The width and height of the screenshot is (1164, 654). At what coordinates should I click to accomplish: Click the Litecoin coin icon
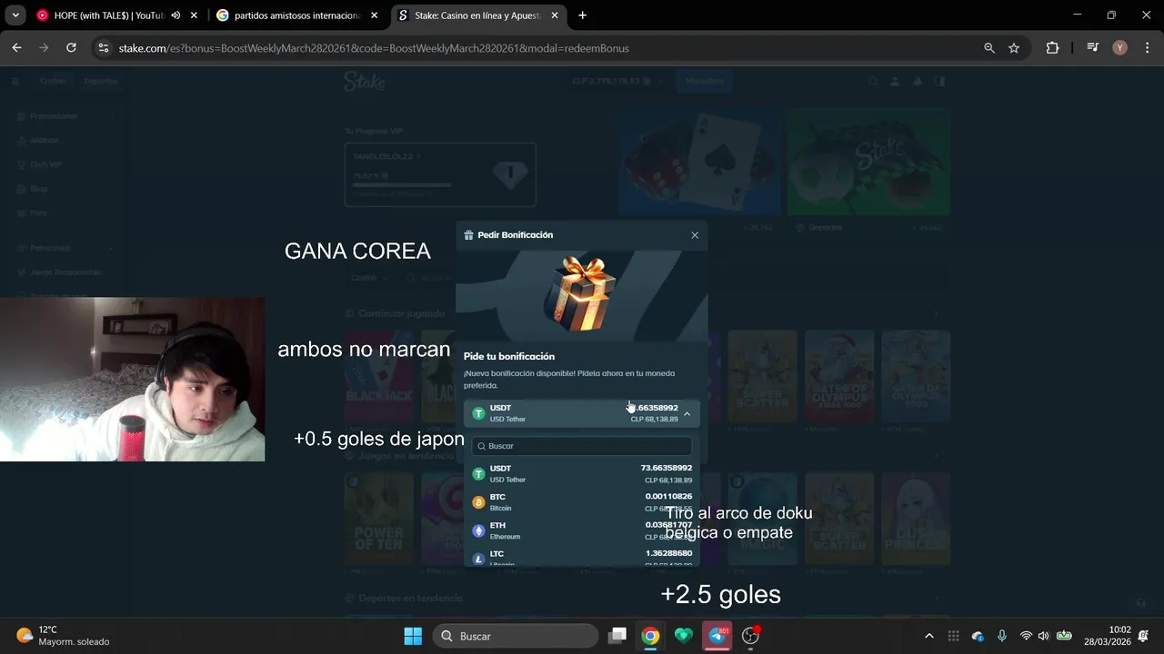point(478,559)
